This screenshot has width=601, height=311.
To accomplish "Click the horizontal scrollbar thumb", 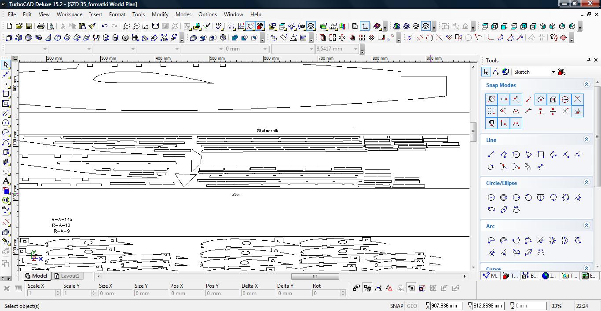I will tap(315, 276).
